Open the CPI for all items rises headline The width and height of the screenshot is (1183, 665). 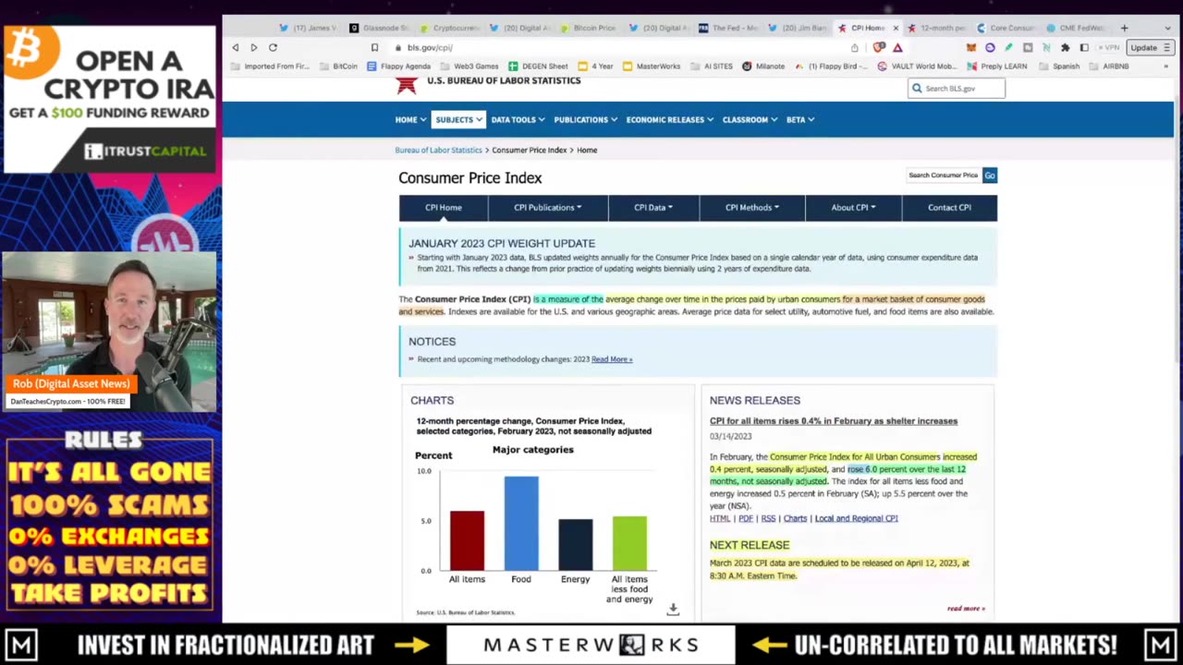coord(834,421)
